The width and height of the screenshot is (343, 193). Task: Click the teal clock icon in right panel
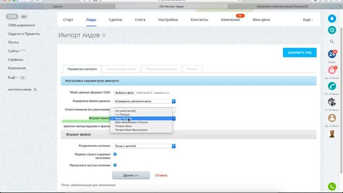[332, 30]
